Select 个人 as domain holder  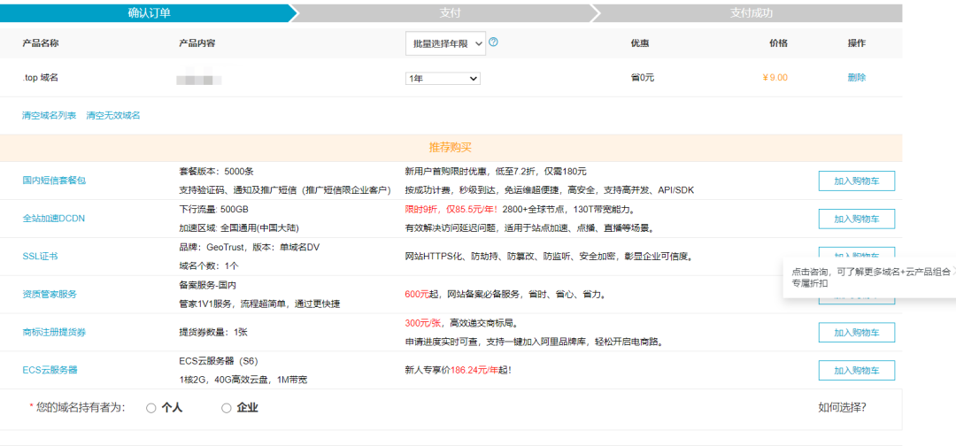point(151,408)
